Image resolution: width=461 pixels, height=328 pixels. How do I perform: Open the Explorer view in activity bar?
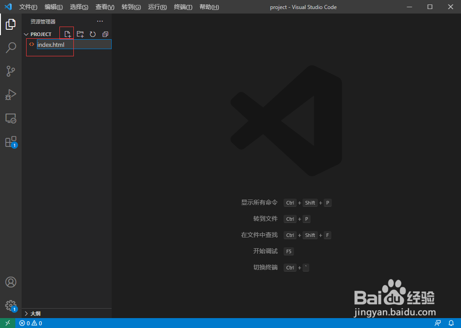click(11, 24)
